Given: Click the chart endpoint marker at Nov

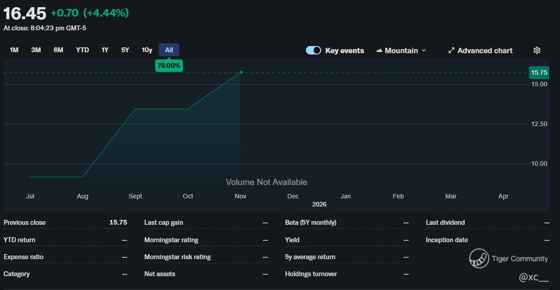Looking at the screenshot, I should click(x=241, y=72).
